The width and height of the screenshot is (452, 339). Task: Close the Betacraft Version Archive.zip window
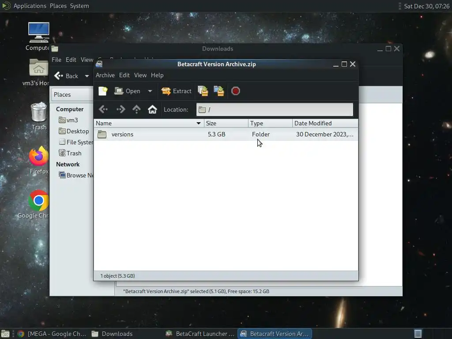(353, 64)
